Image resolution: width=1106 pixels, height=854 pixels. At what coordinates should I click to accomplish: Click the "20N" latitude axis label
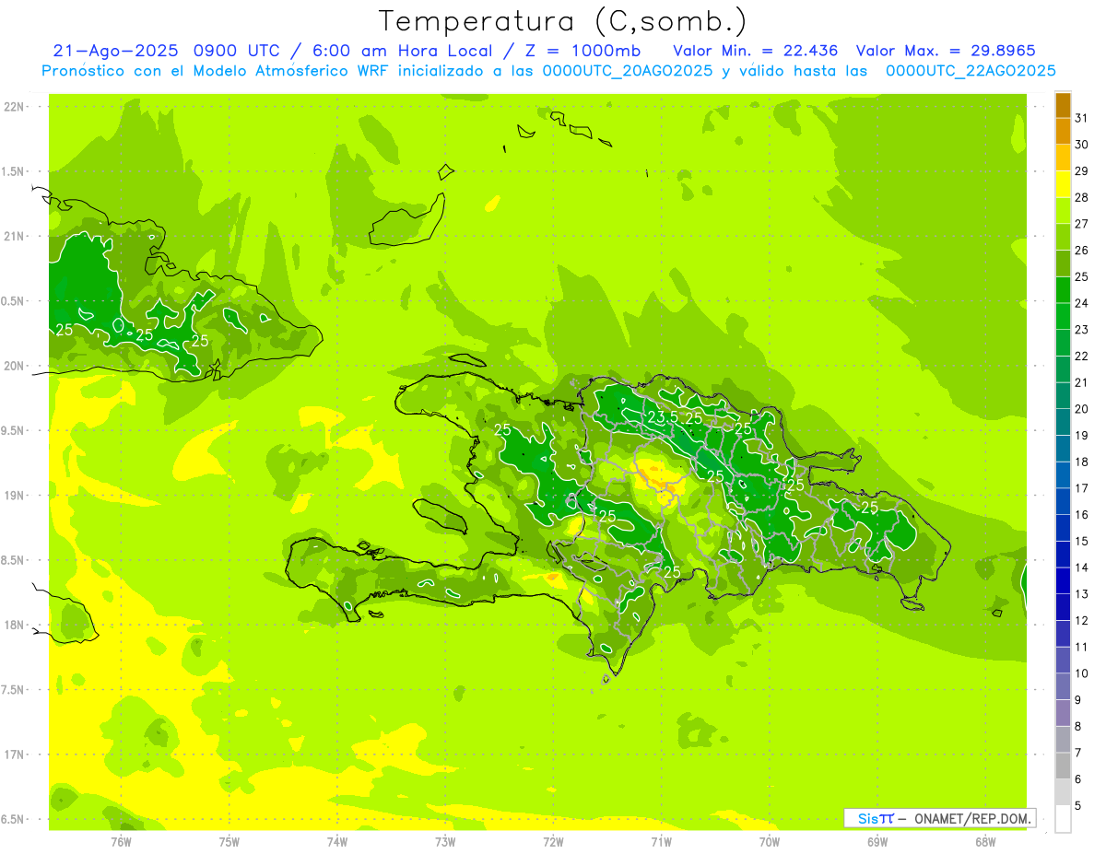[x=14, y=366]
